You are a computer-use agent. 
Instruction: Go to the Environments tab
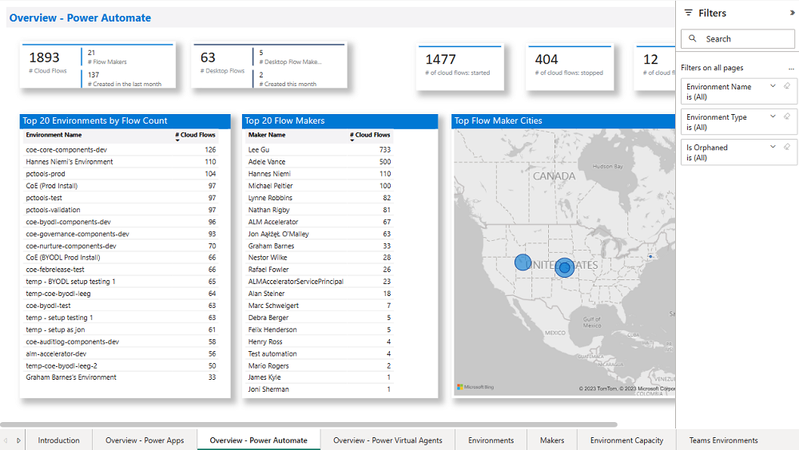(491, 440)
